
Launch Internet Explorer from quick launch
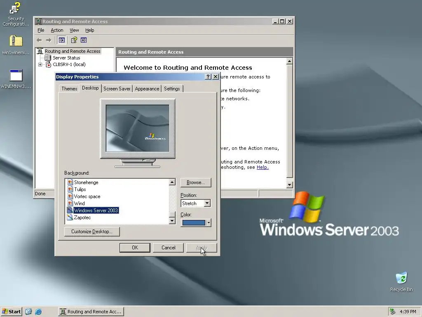(38, 312)
